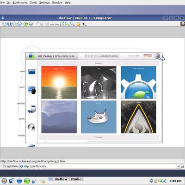Click the status bar gallery_5.htm URL text

click(32, 161)
